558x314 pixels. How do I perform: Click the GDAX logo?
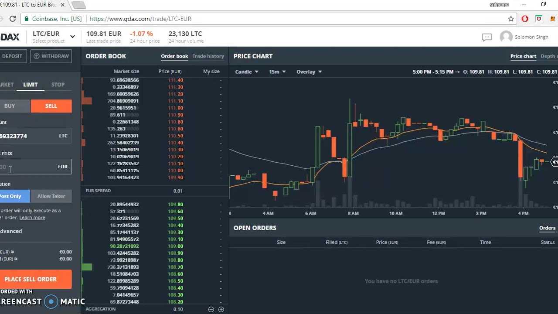[10, 37]
